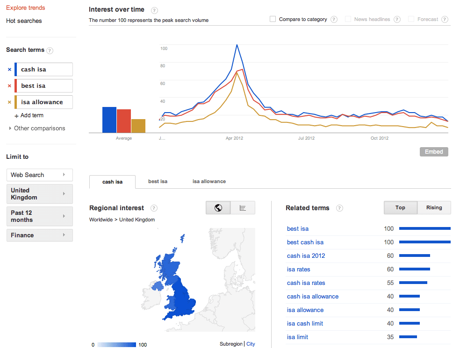The height and width of the screenshot is (348, 460).
Task: Toggle the News headlines checkbox
Action: coord(348,19)
